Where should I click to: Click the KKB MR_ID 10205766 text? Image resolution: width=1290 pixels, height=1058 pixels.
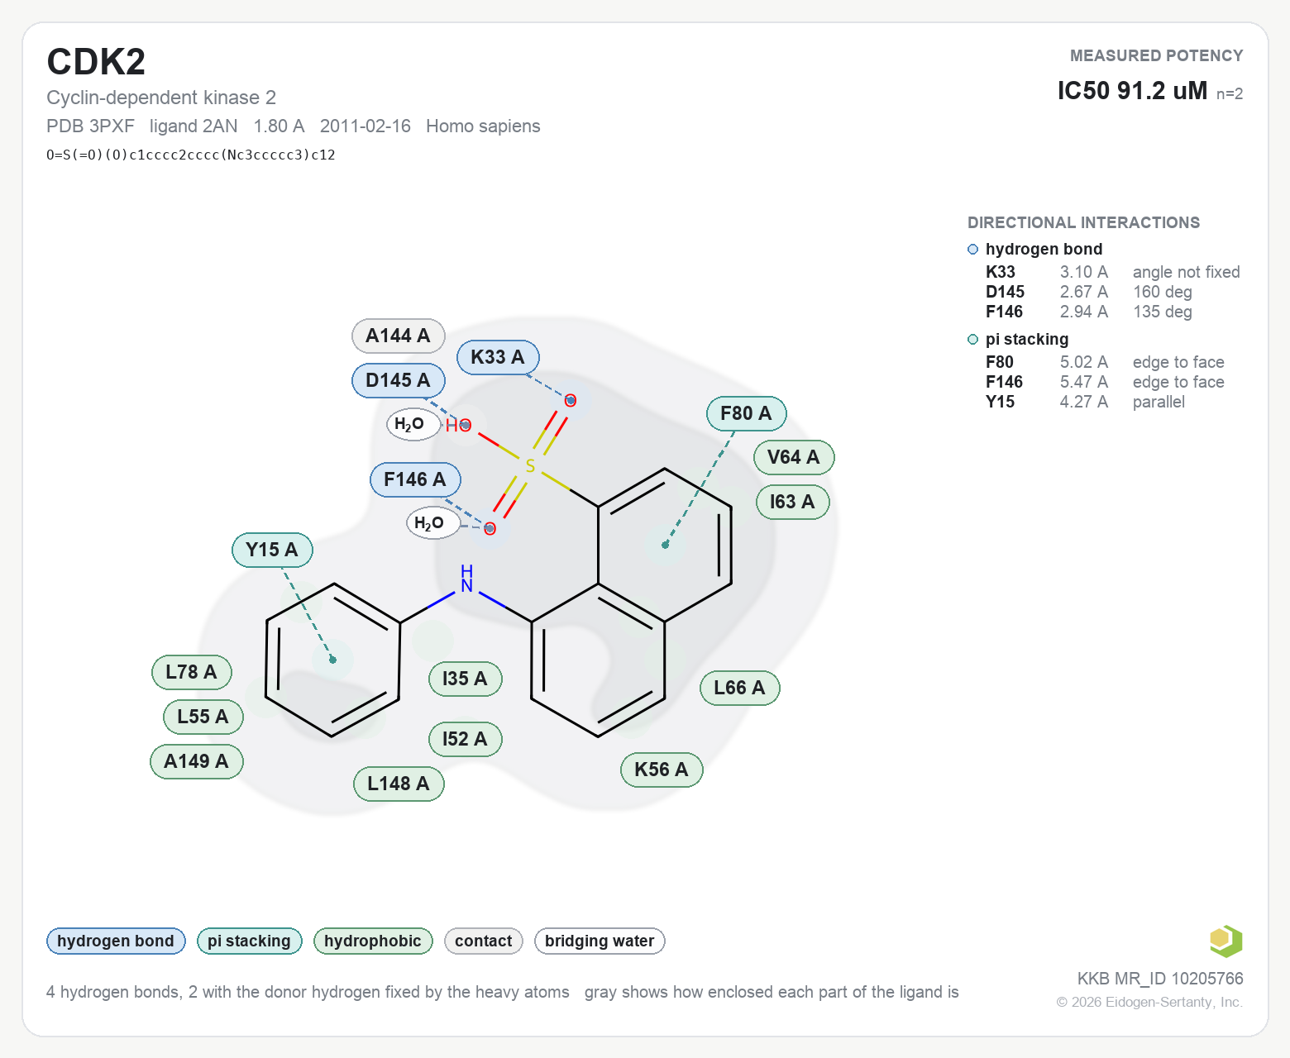[x=1160, y=979]
